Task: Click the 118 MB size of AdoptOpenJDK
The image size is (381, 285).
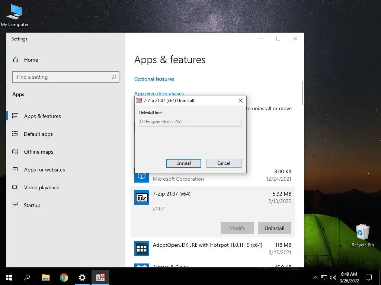Action: 283,245
